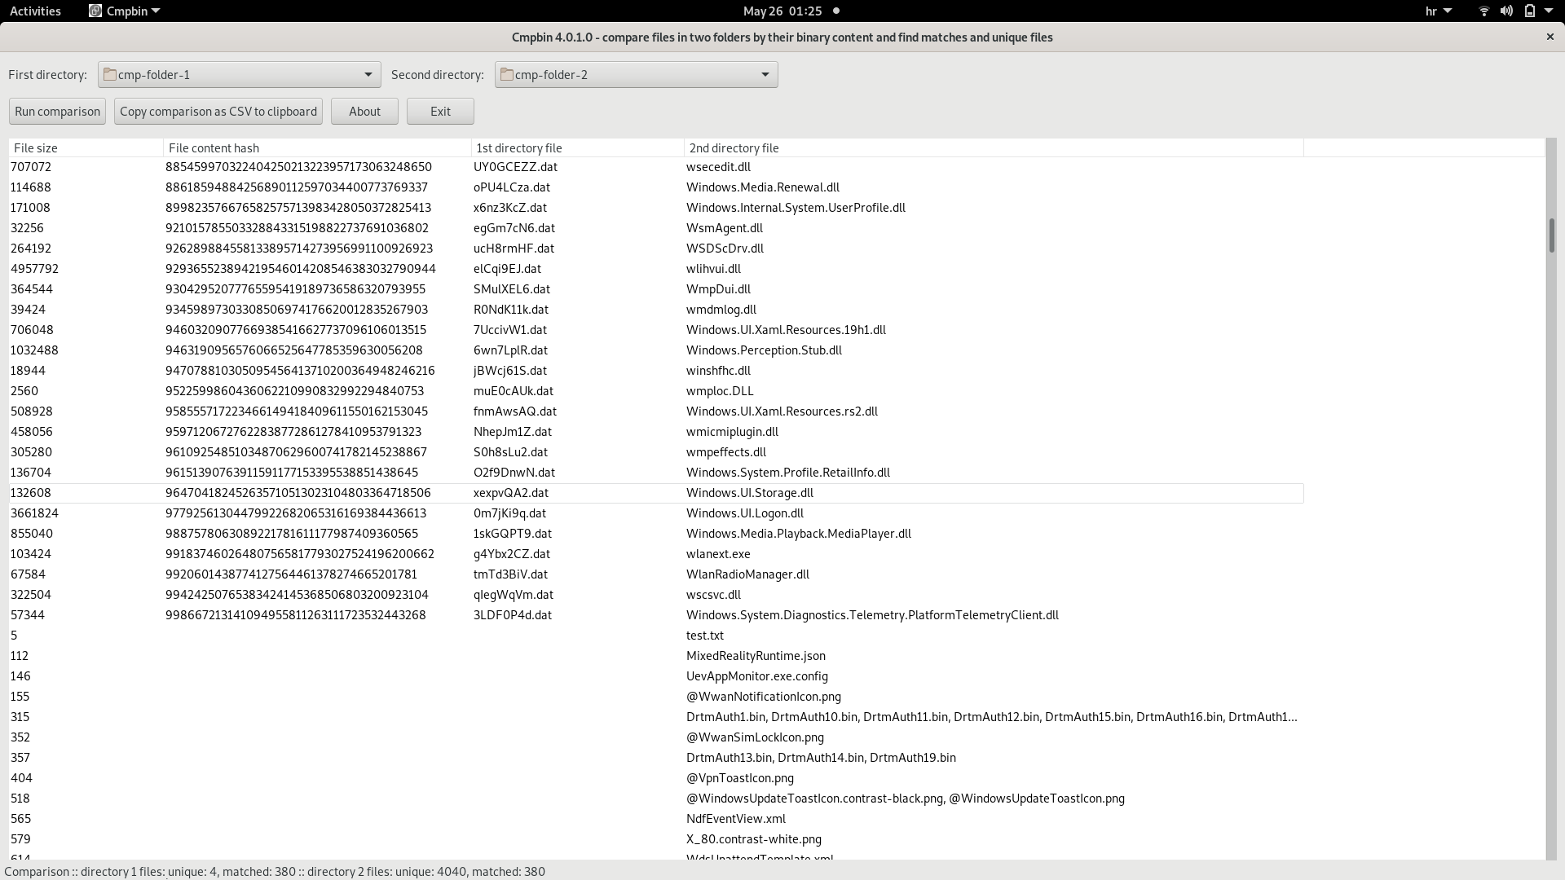
Task: Open the Wi-Fi network status icon
Action: tap(1483, 11)
